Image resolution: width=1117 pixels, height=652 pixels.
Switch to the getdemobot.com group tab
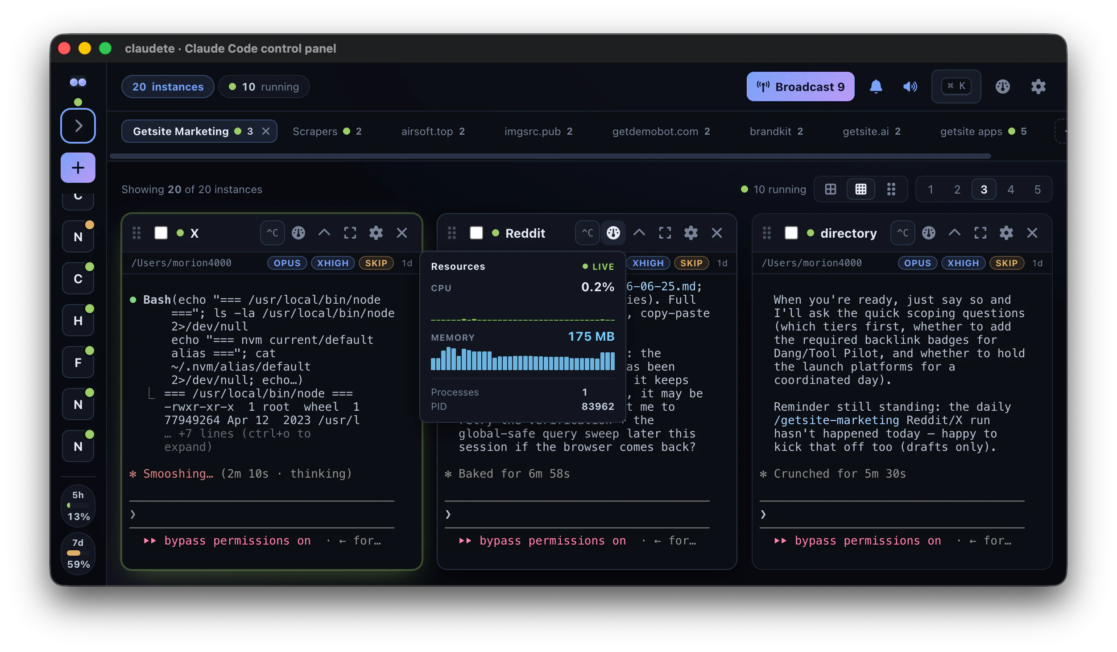click(661, 131)
